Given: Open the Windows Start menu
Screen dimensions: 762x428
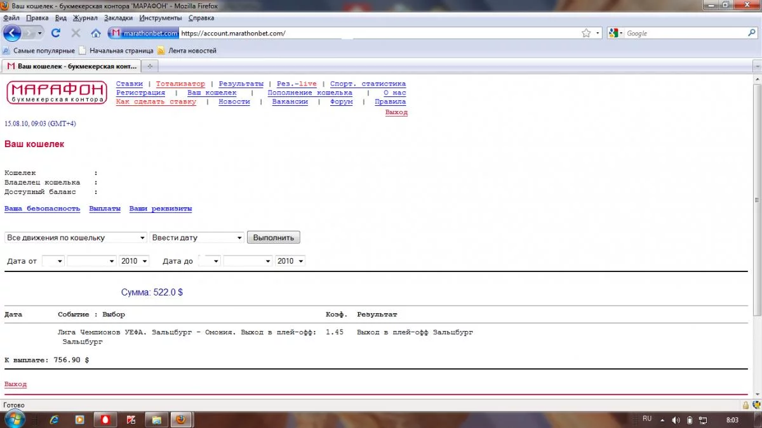Looking at the screenshot, I should 14,419.
